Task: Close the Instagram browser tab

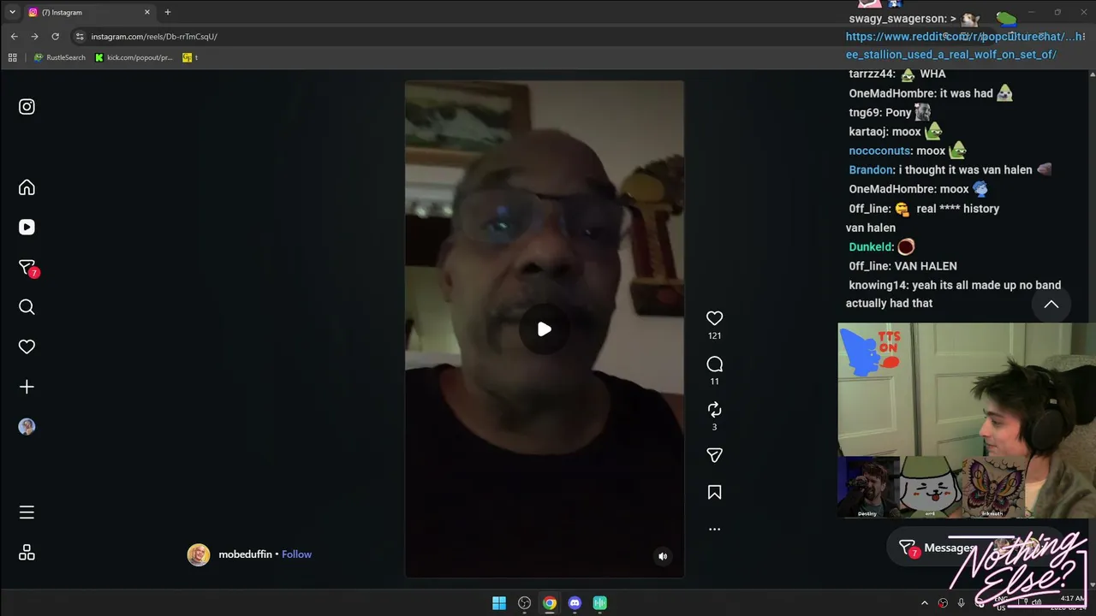Action: [146, 12]
